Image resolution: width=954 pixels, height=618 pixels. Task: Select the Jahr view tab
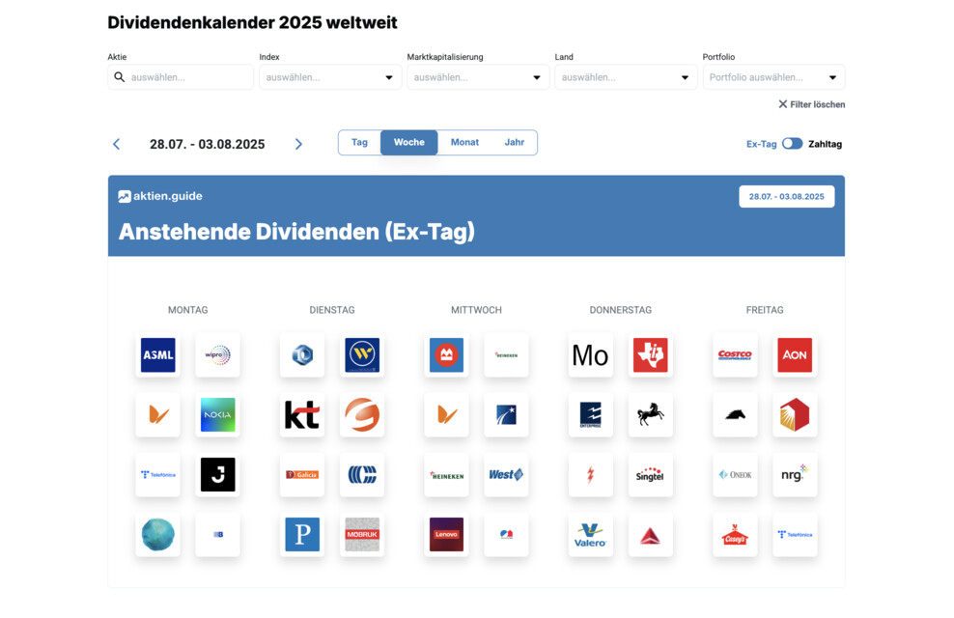click(x=514, y=143)
